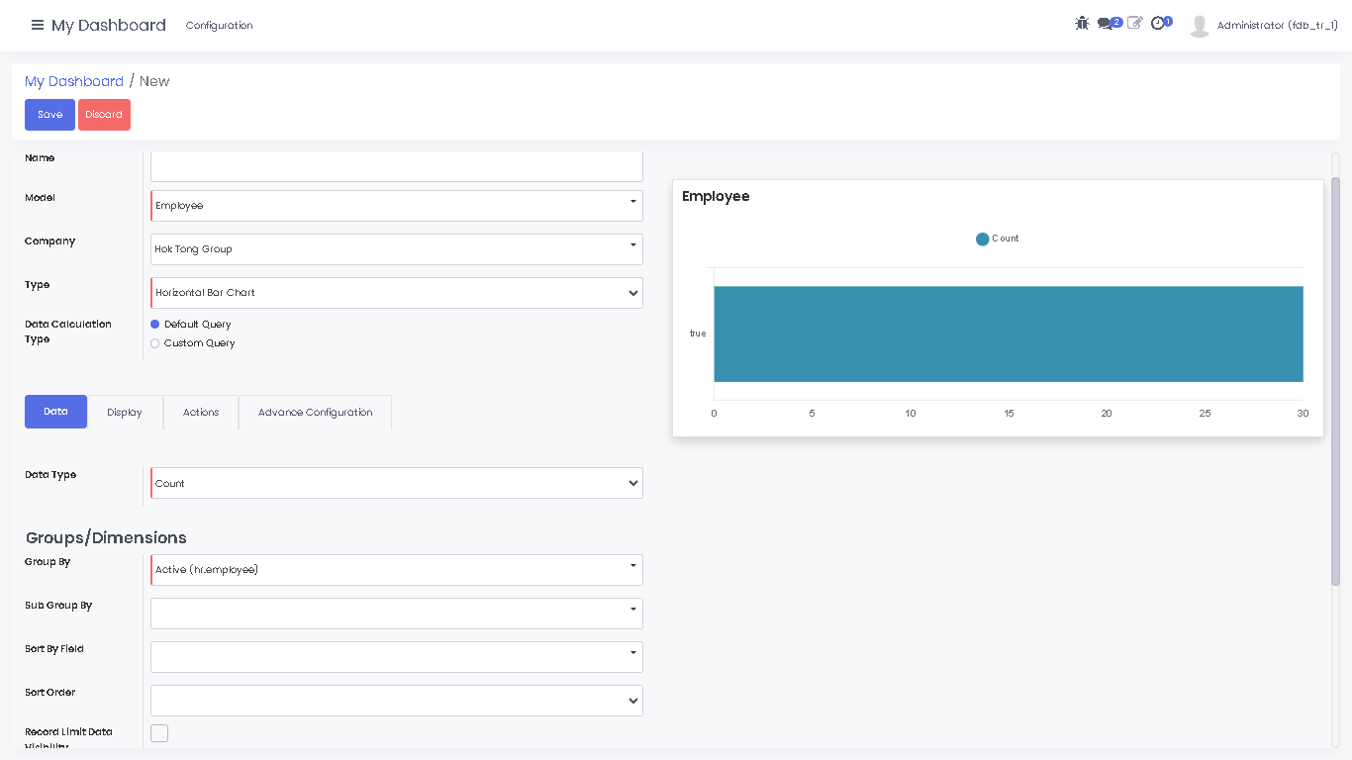Click the My Dashboard breadcrumb link
Image resolution: width=1352 pixels, height=760 pixels.
click(x=74, y=81)
